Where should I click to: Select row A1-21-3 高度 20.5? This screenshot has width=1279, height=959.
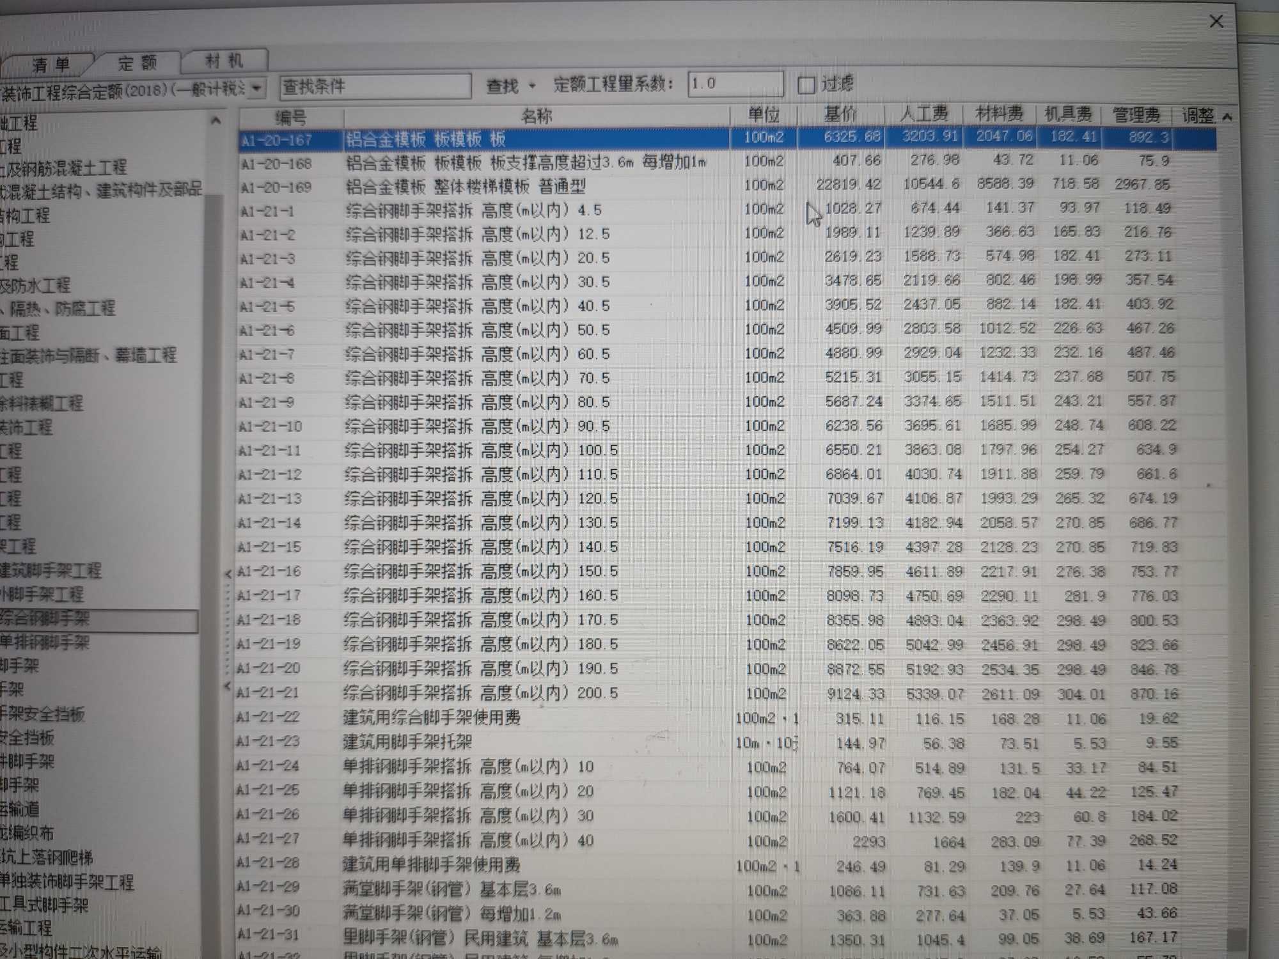[x=727, y=258]
